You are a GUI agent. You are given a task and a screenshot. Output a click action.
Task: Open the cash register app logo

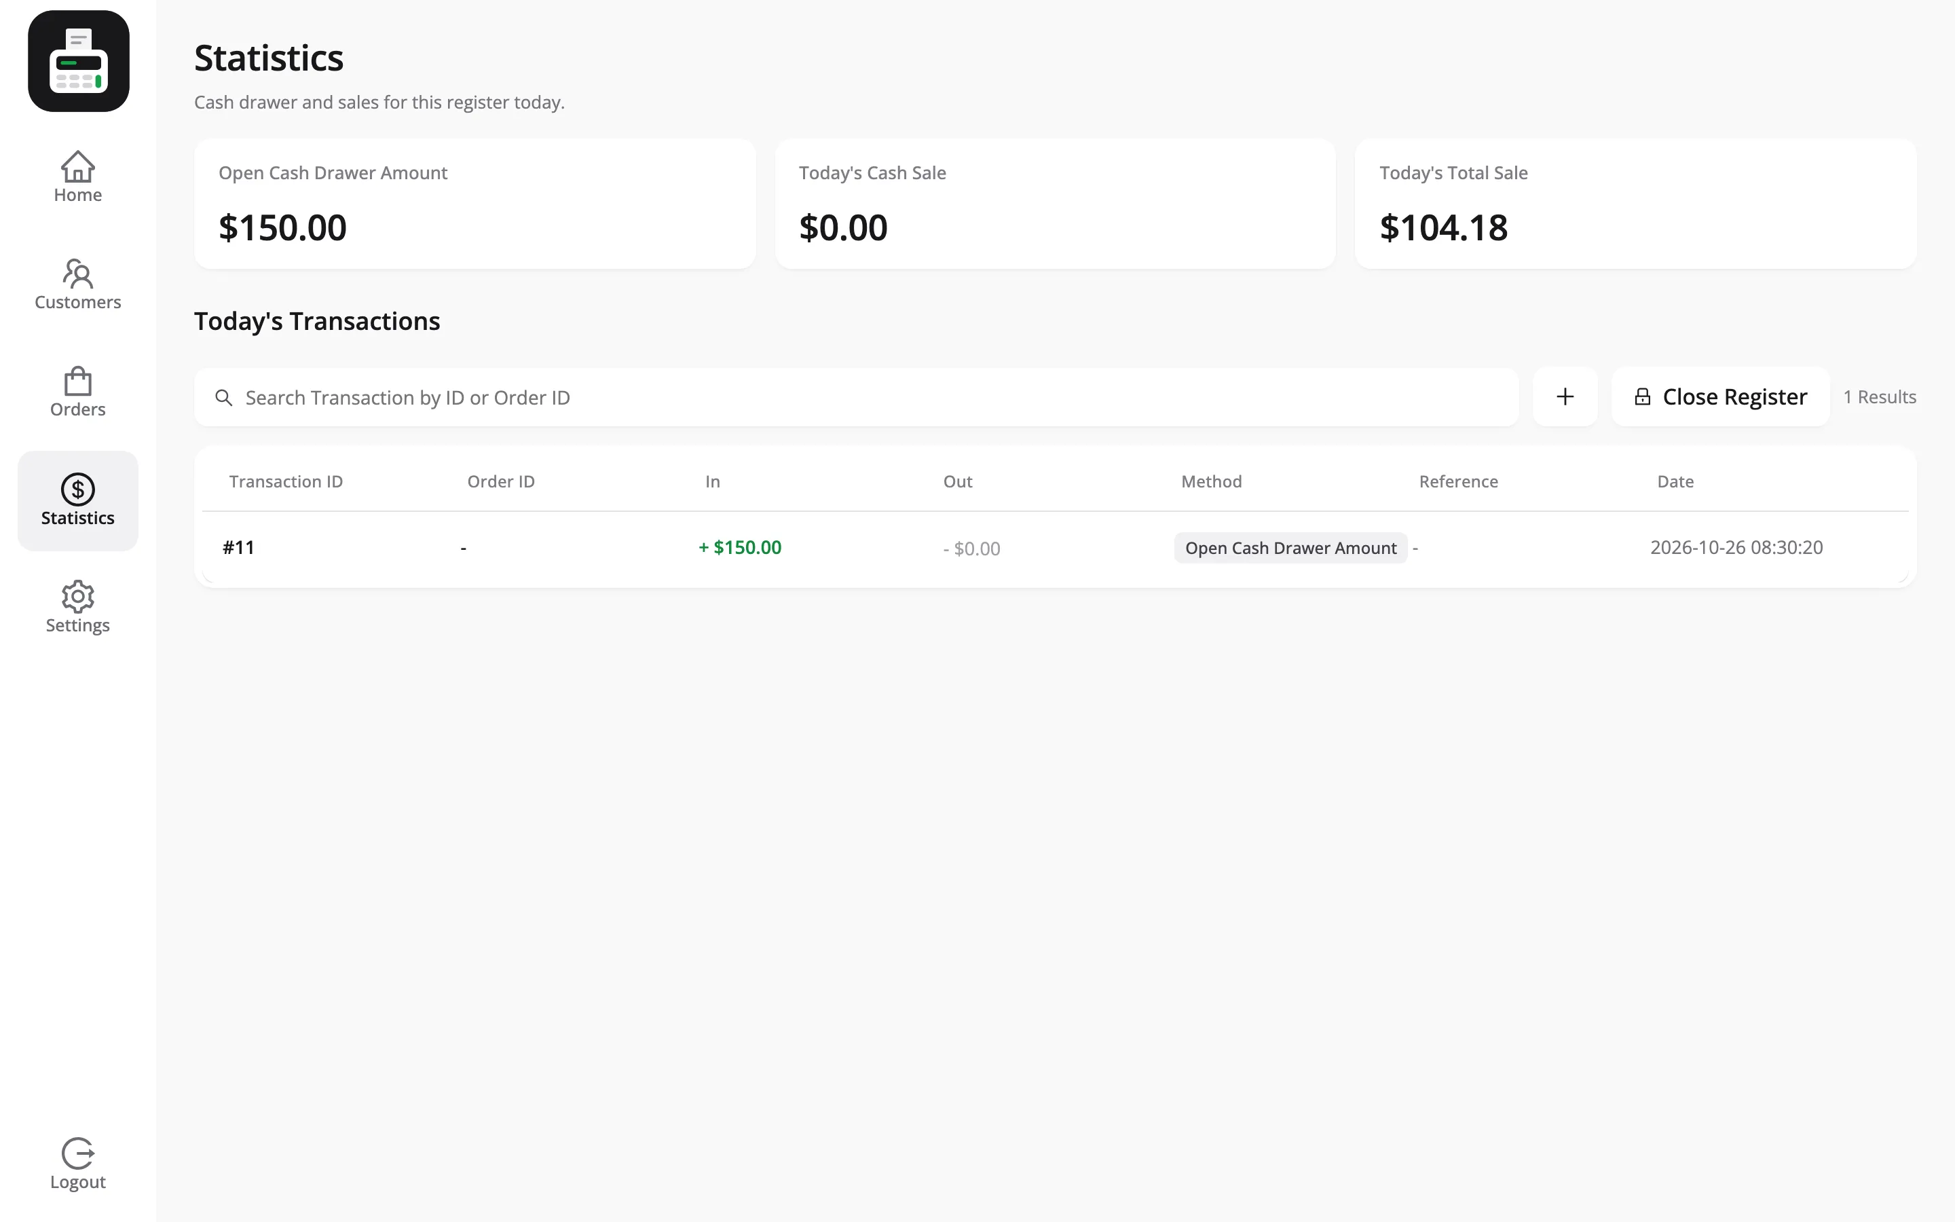[x=78, y=61]
